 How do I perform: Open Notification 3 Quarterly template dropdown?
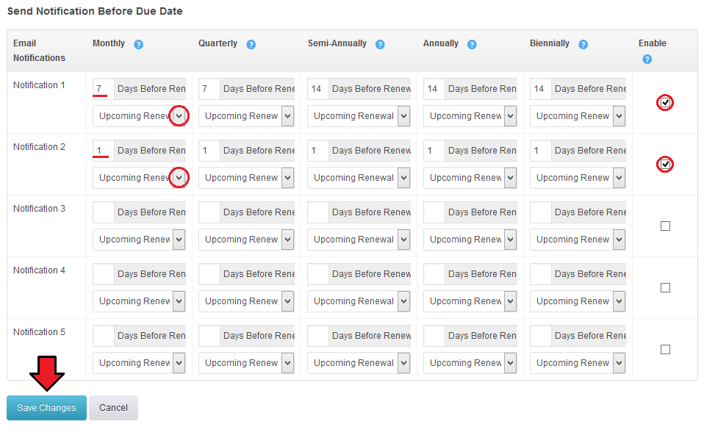pos(246,240)
